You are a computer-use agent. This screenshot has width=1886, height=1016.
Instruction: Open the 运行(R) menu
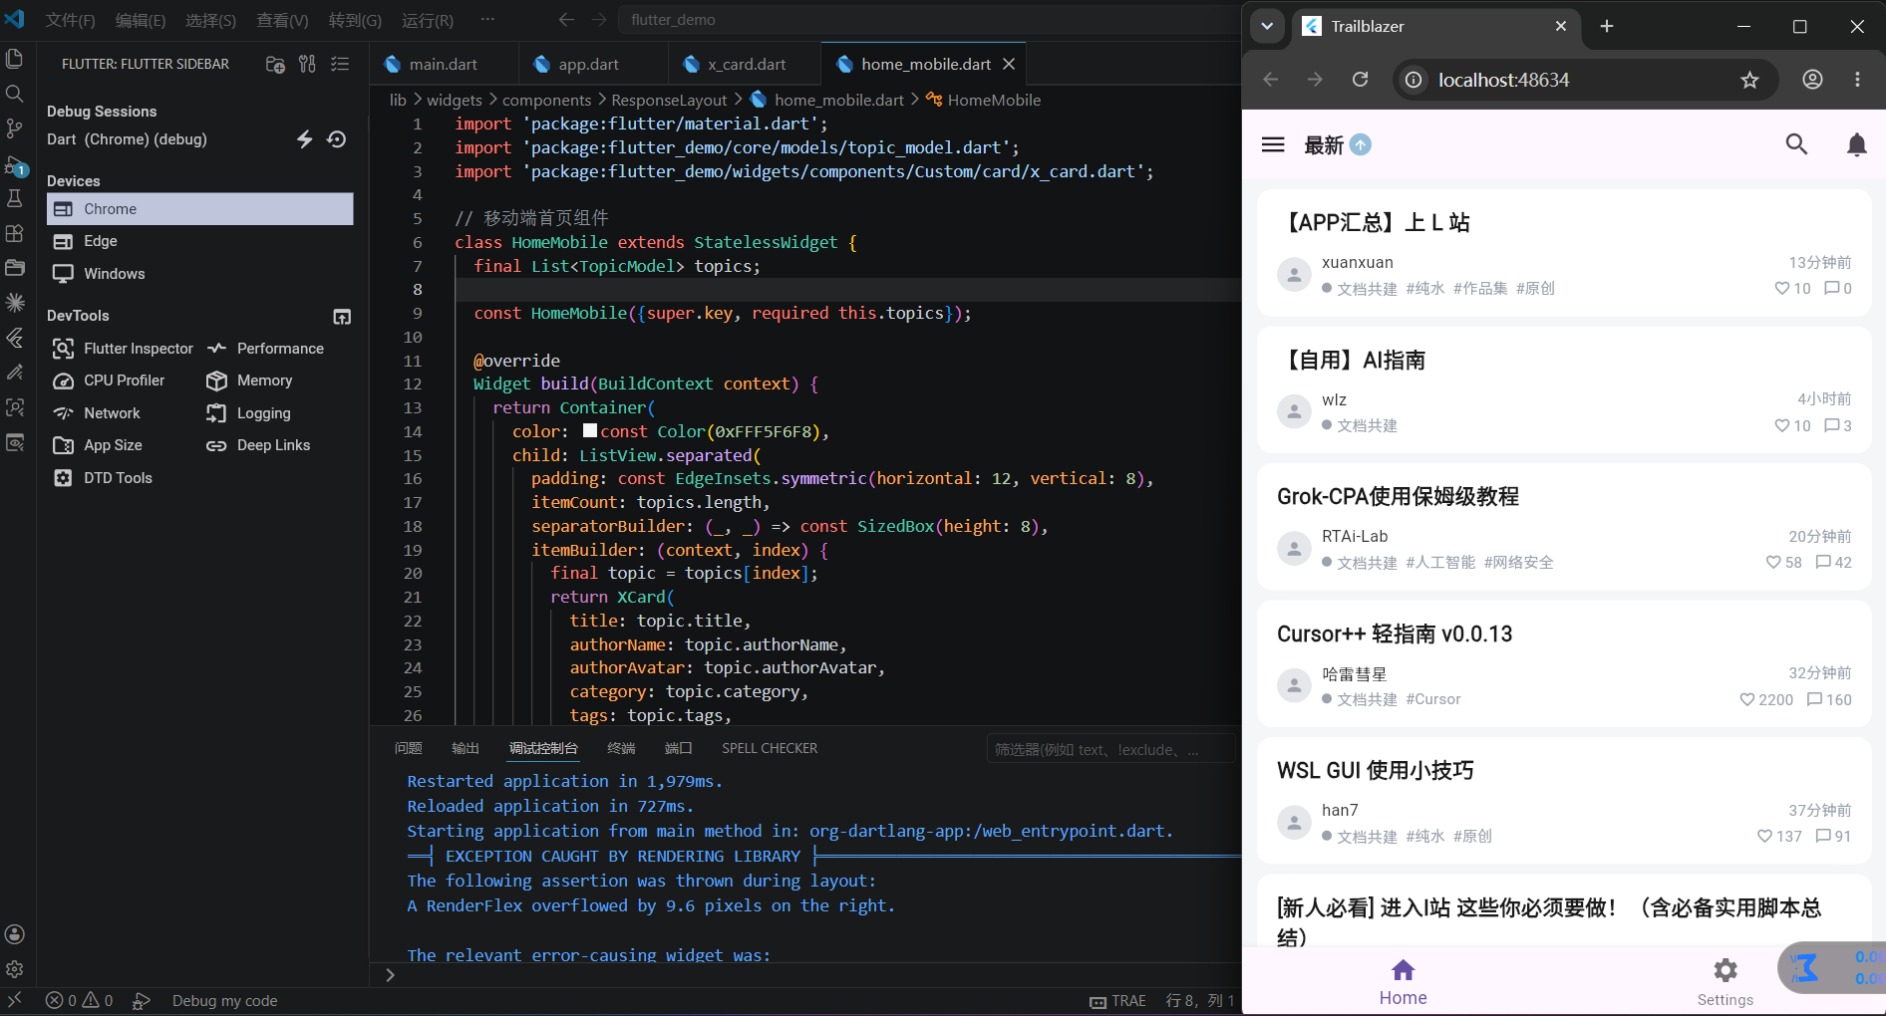tap(428, 20)
